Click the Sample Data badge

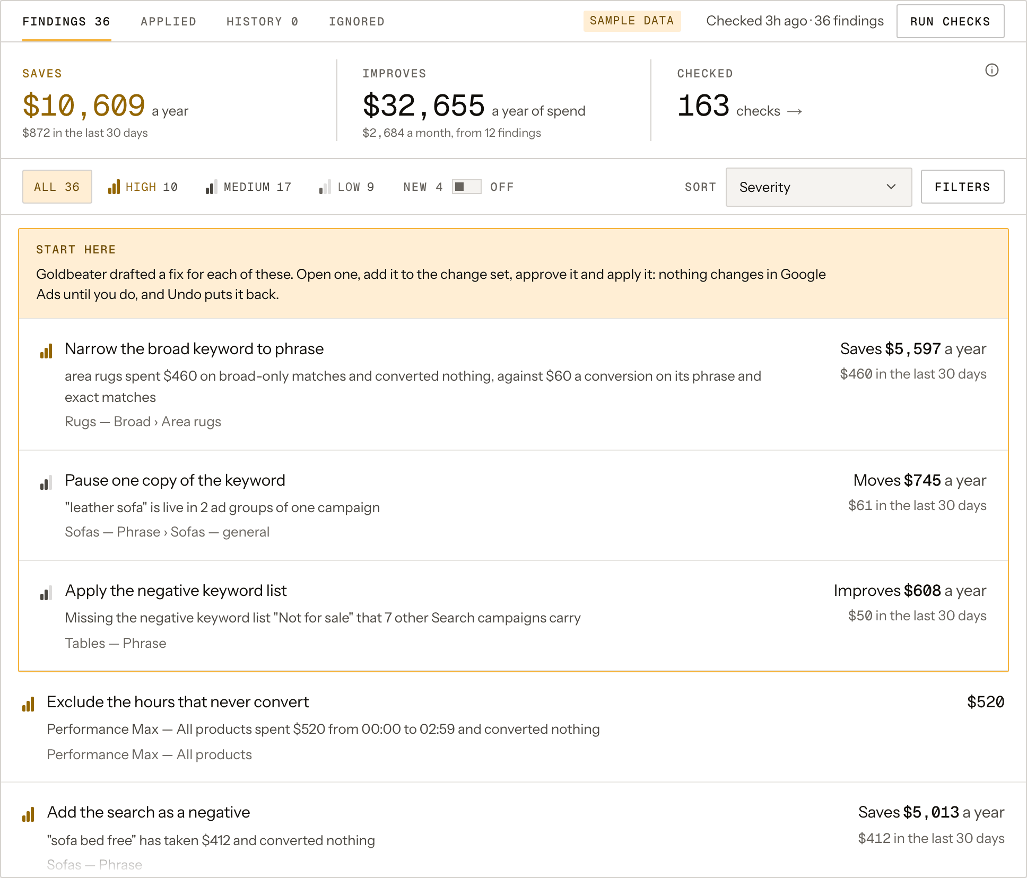(632, 21)
